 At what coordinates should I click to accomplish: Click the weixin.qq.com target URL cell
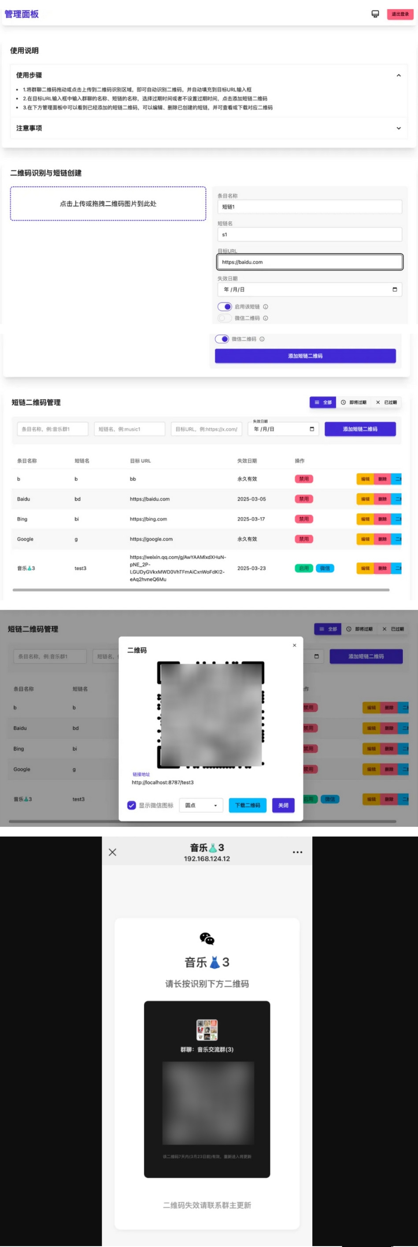click(178, 568)
